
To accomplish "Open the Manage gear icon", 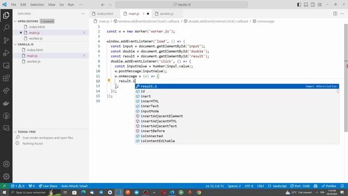I will coord(6,176).
